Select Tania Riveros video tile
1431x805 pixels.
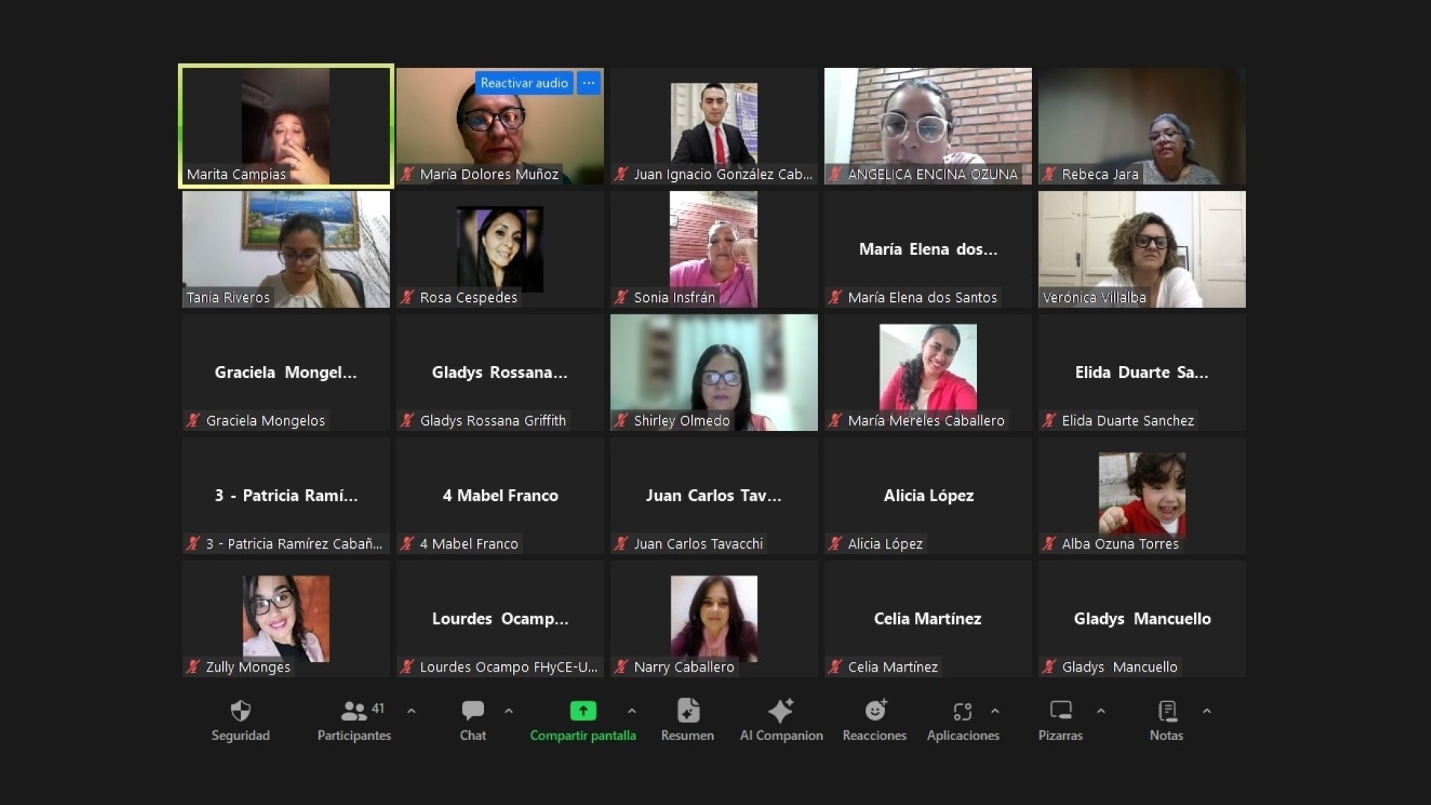tap(286, 249)
